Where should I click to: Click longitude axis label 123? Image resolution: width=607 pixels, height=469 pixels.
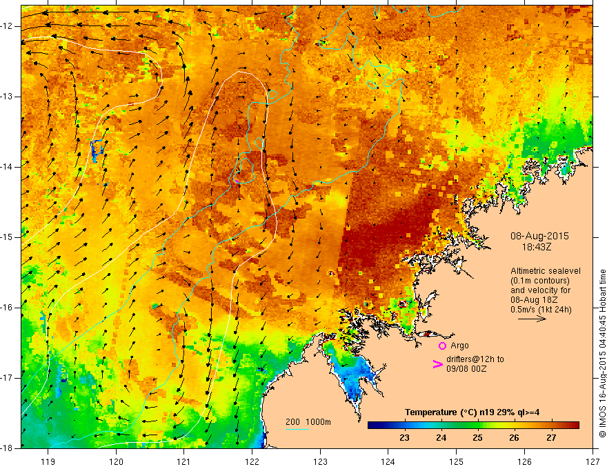[320, 461]
